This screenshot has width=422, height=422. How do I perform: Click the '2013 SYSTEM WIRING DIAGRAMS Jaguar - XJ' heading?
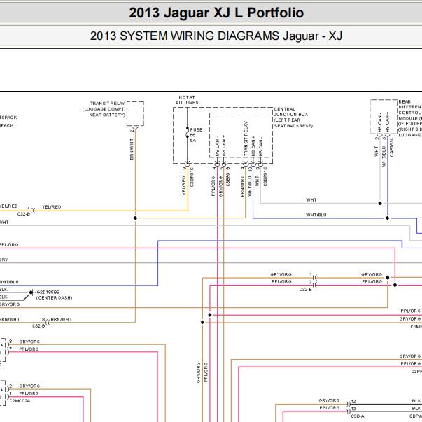click(x=216, y=36)
